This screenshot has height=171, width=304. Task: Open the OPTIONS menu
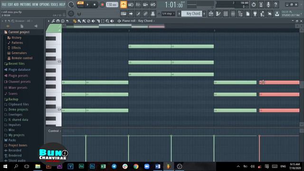44,4
